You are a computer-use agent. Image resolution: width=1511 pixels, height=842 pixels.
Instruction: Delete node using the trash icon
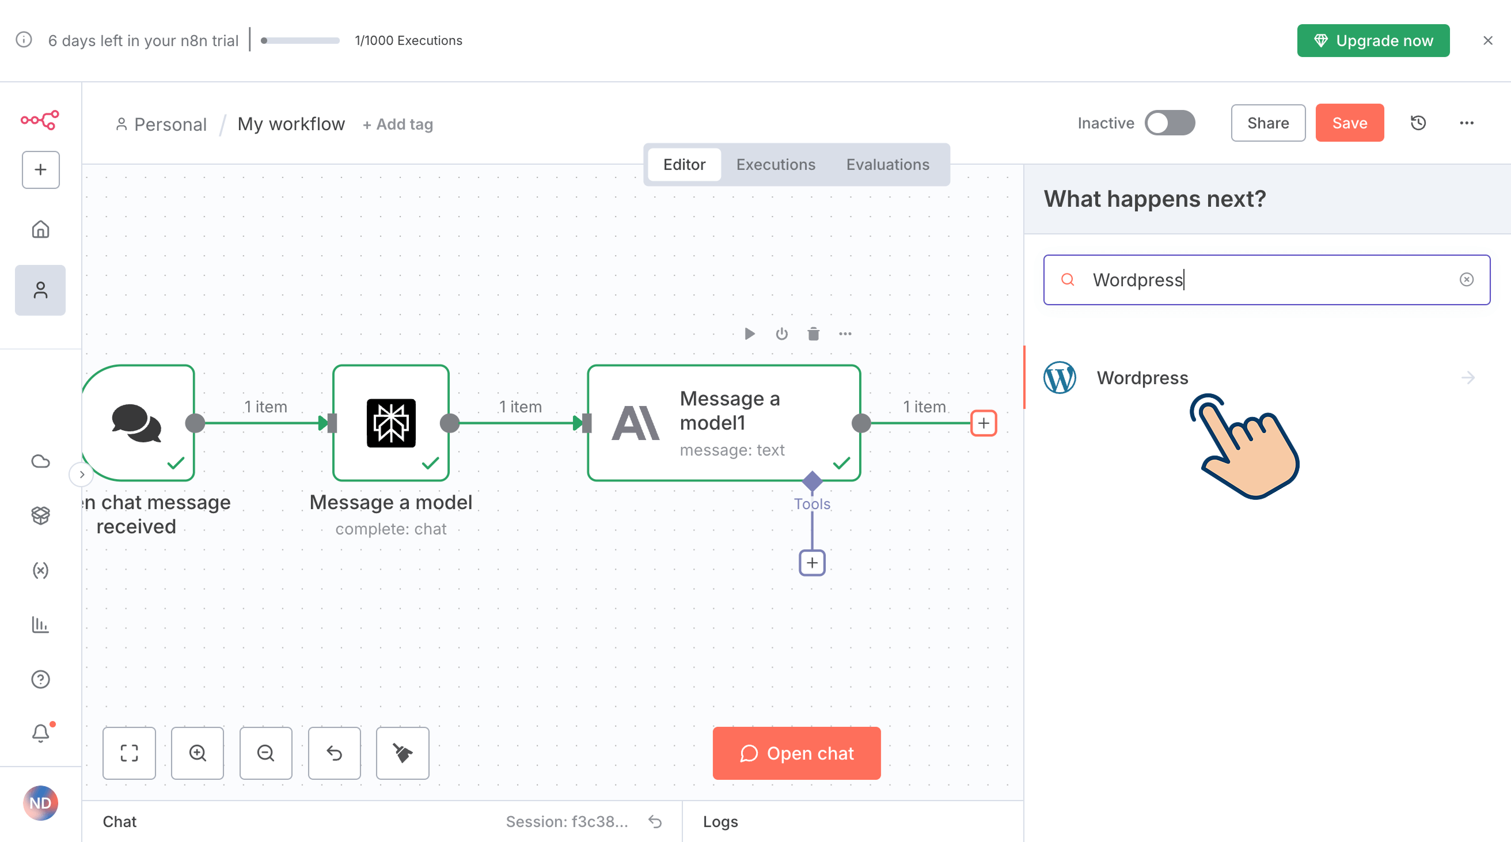[x=813, y=334]
